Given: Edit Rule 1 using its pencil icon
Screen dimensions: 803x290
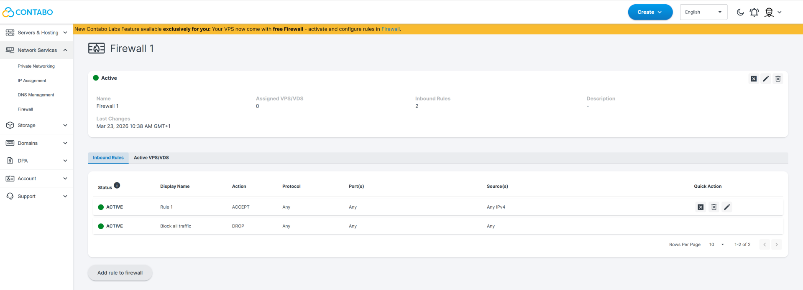Looking at the screenshot, I should click(x=727, y=207).
